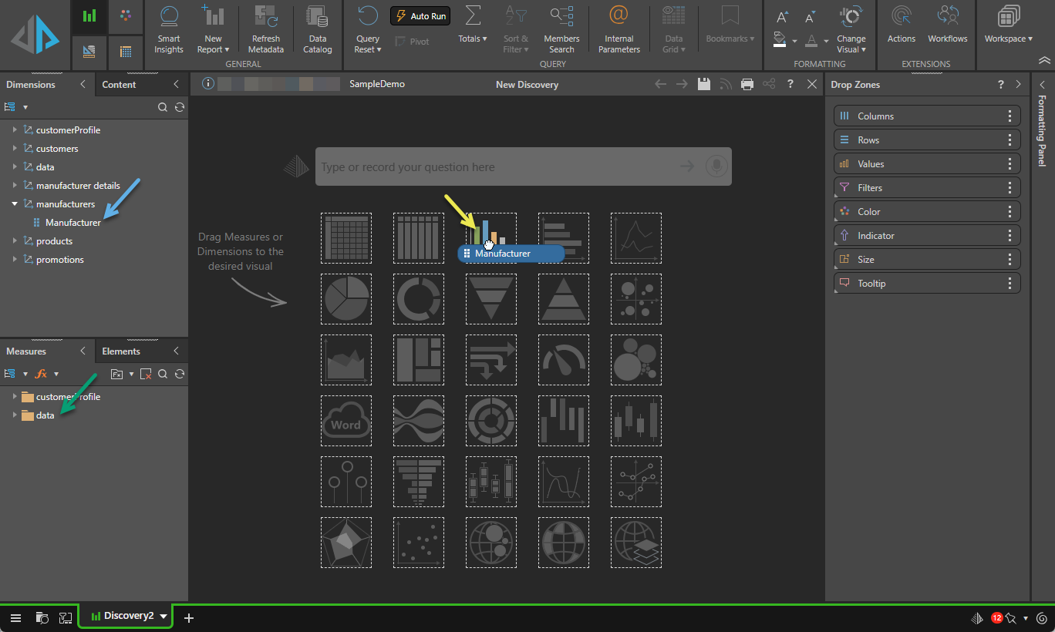Screen dimensions: 1055x632
Task: Open the Columns drop zone options menu
Action: (x=1009, y=116)
